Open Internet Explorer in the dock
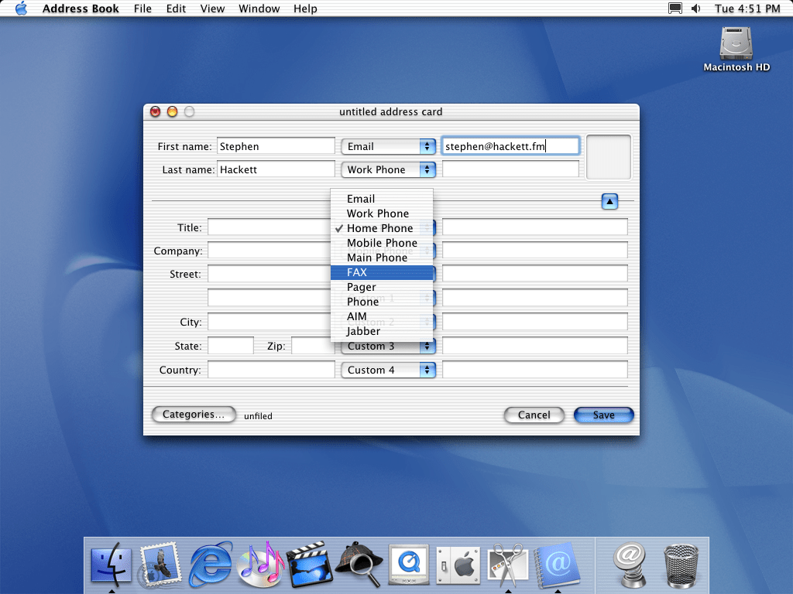793x594 pixels. point(211,564)
